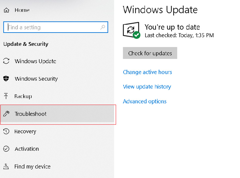Click the Troubleshoot wrench icon
The image size is (240, 178).
[x=6, y=114]
